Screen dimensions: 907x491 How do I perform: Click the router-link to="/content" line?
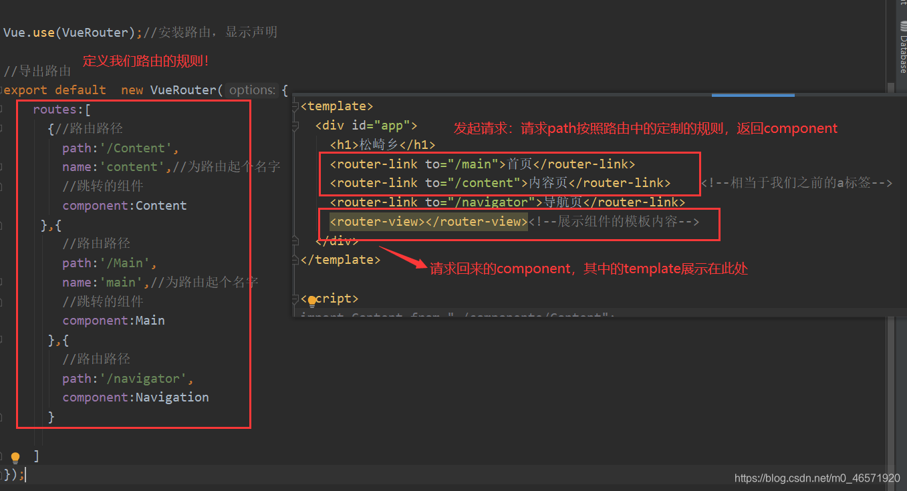point(500,182)
